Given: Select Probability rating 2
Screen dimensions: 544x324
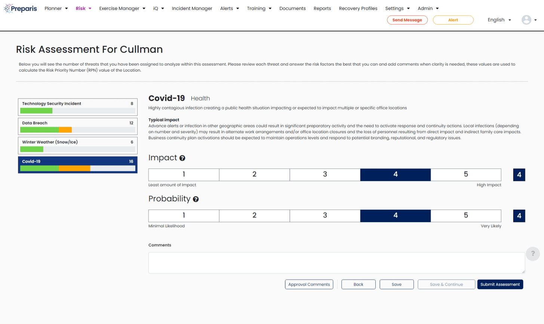Looking at the screenshot, I should 254,216.
